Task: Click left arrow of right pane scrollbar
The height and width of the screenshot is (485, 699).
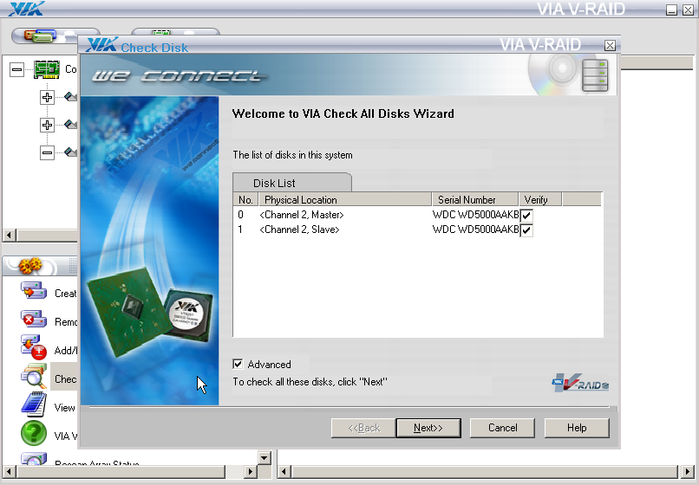Action: (284, 471)
